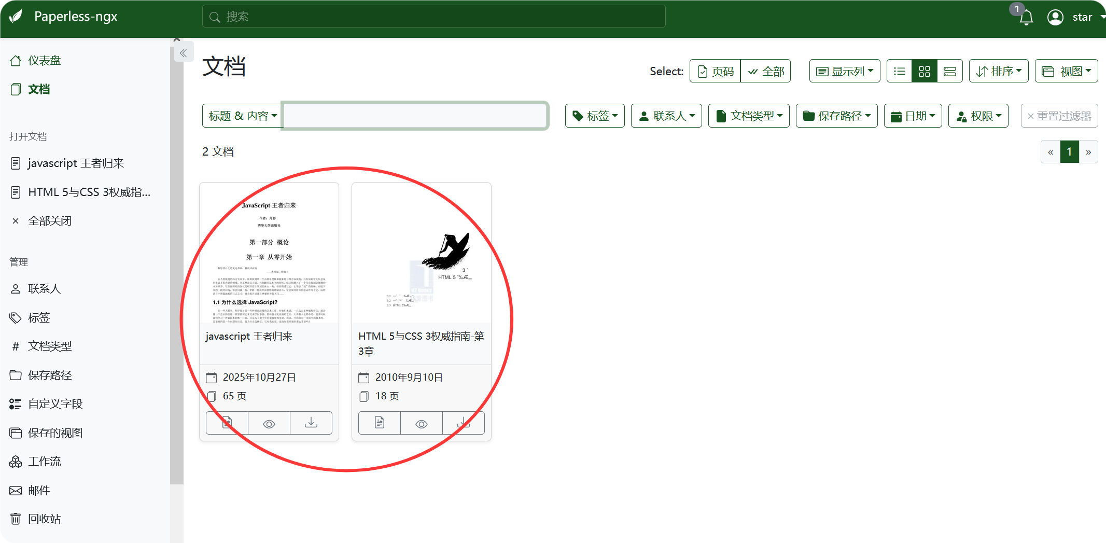Open 回收站 trash in sidebar

click(44, 519)
